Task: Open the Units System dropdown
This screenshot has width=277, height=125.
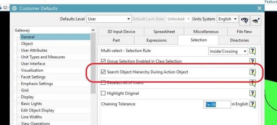Action: click(x=227, y=19)
